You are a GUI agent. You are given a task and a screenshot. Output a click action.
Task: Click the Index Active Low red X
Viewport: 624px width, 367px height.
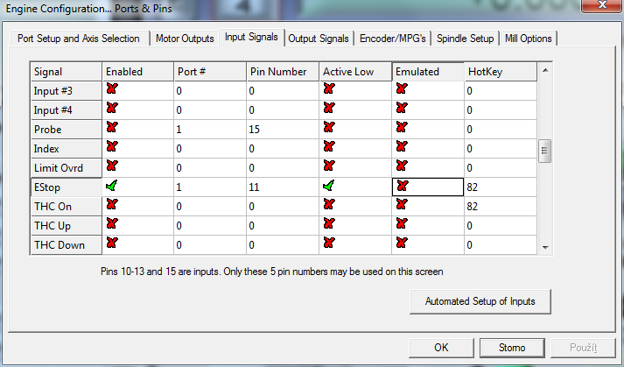coord(329,147)
